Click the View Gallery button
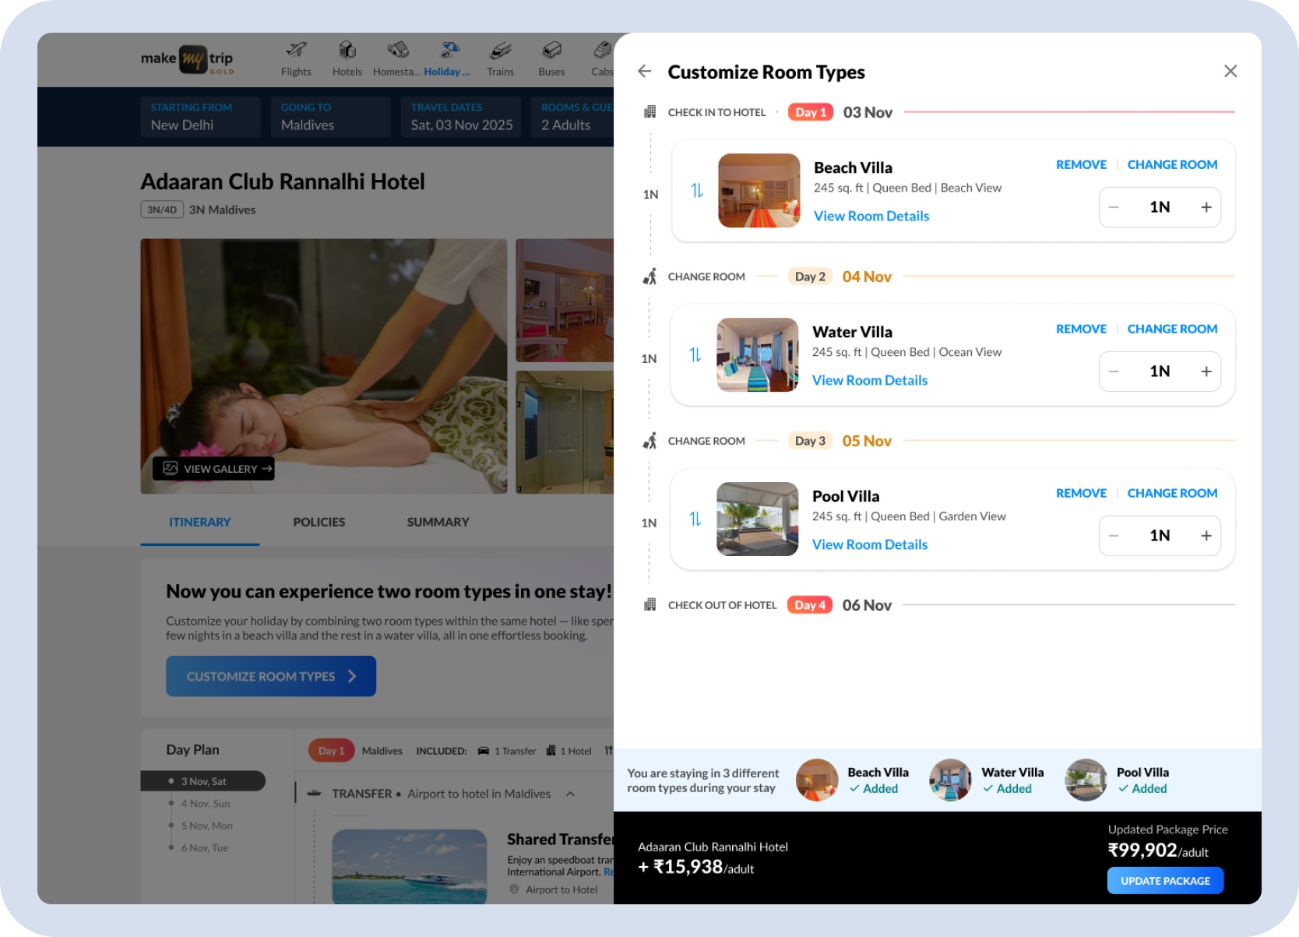 [213, 469]
